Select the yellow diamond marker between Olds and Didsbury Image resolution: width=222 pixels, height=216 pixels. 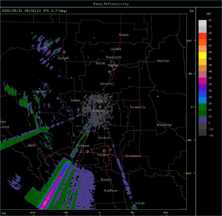pos(100,107)
